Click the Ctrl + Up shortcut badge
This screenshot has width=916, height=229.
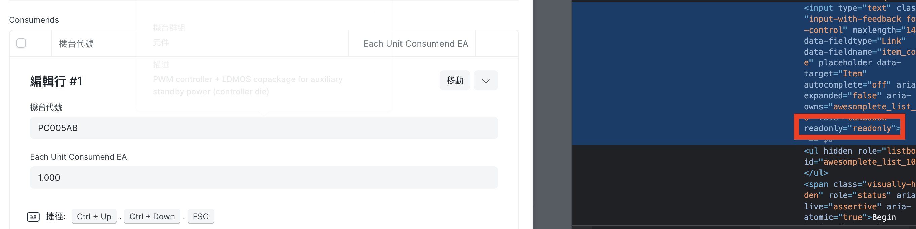(x=94, y=216)
